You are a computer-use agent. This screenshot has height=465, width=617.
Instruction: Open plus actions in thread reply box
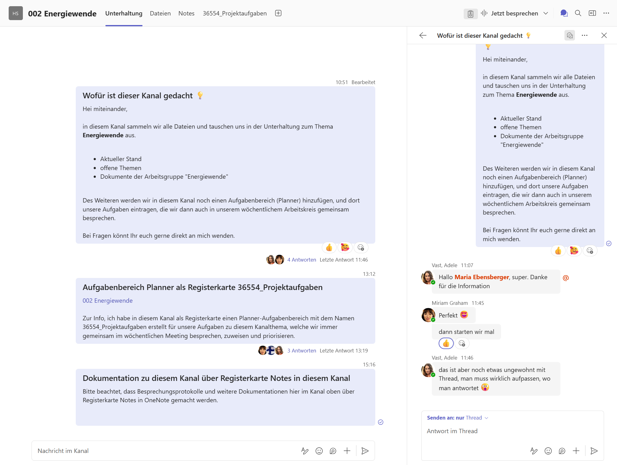tap(576, 451)
